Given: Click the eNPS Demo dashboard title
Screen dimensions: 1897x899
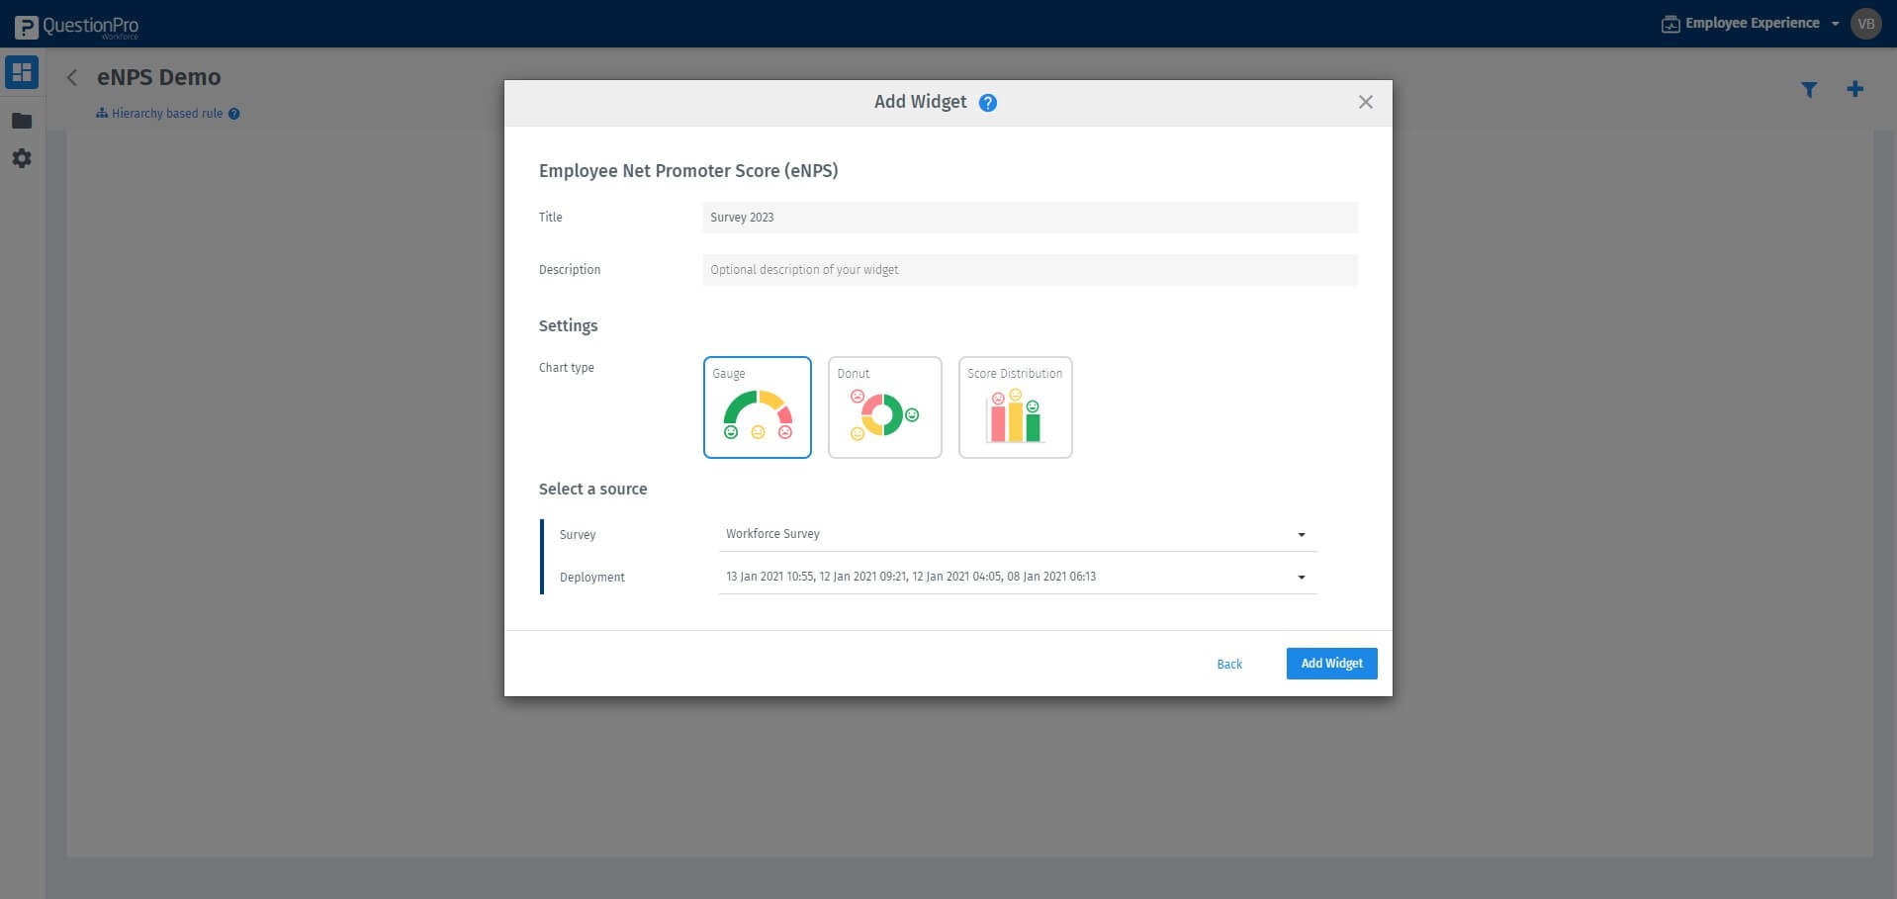Looking at the screenshot, I should 159,77.
